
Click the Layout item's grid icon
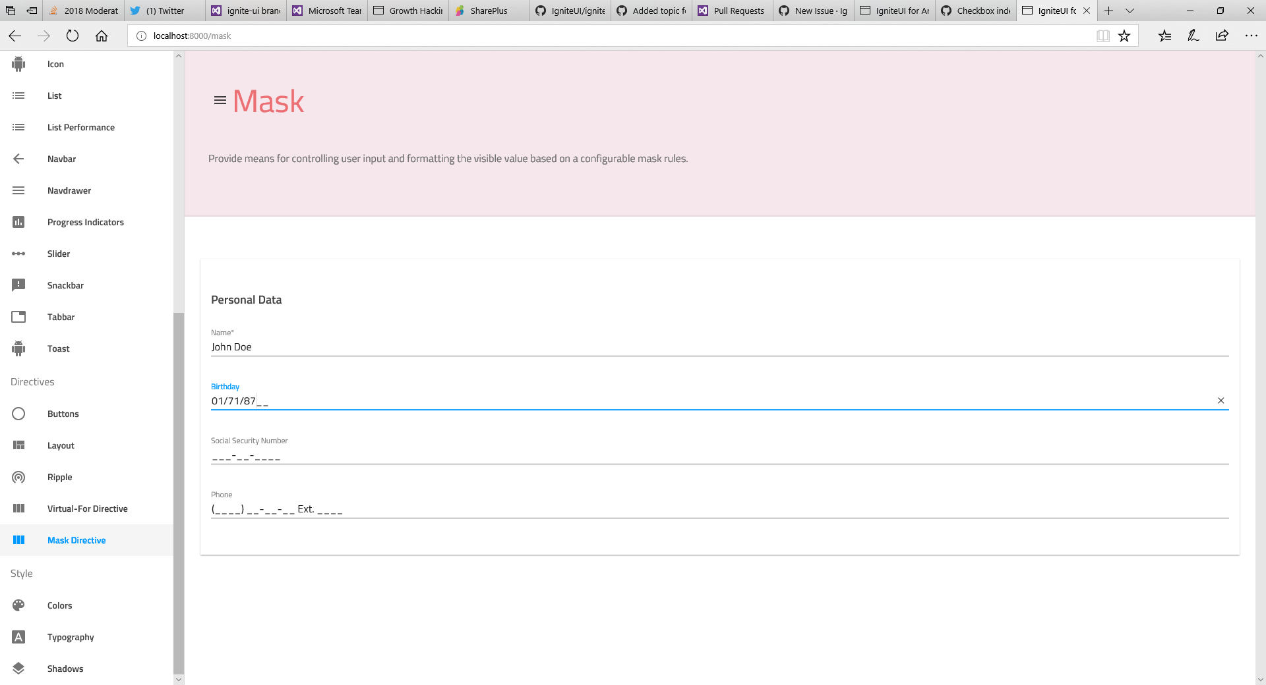(x=18, y=445)
